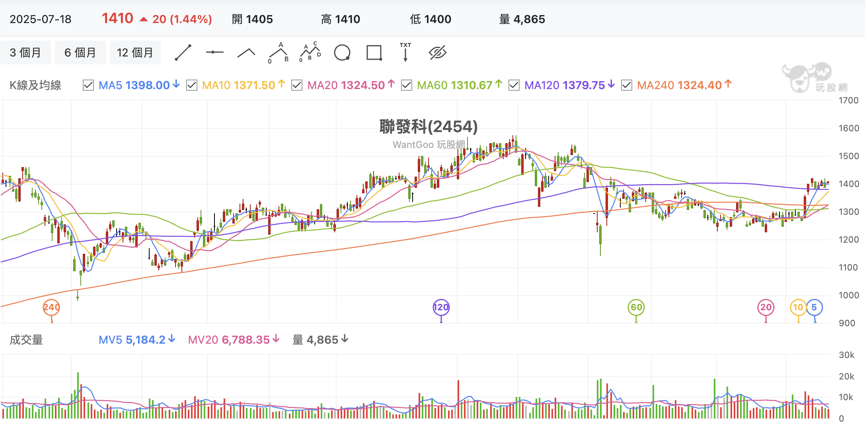Uncheck the MA60 moving average checkbox
Viewport: 865px width, 424px height.
407,85
